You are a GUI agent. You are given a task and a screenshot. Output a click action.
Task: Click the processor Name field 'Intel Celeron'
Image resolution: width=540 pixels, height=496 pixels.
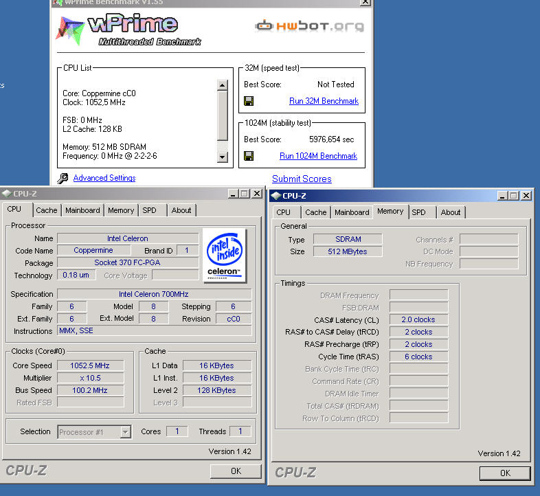click(128, 238)
